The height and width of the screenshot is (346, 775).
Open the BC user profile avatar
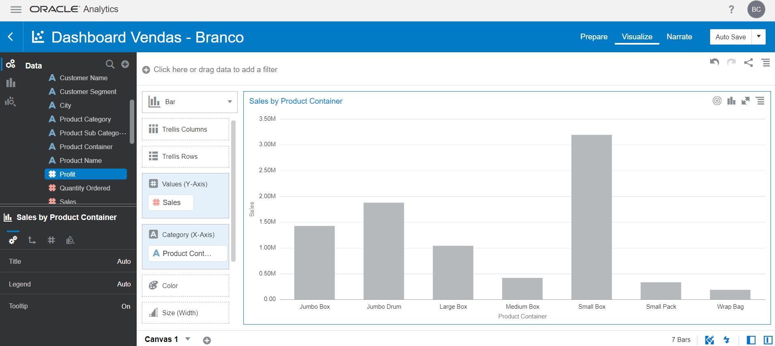(756, 9)
